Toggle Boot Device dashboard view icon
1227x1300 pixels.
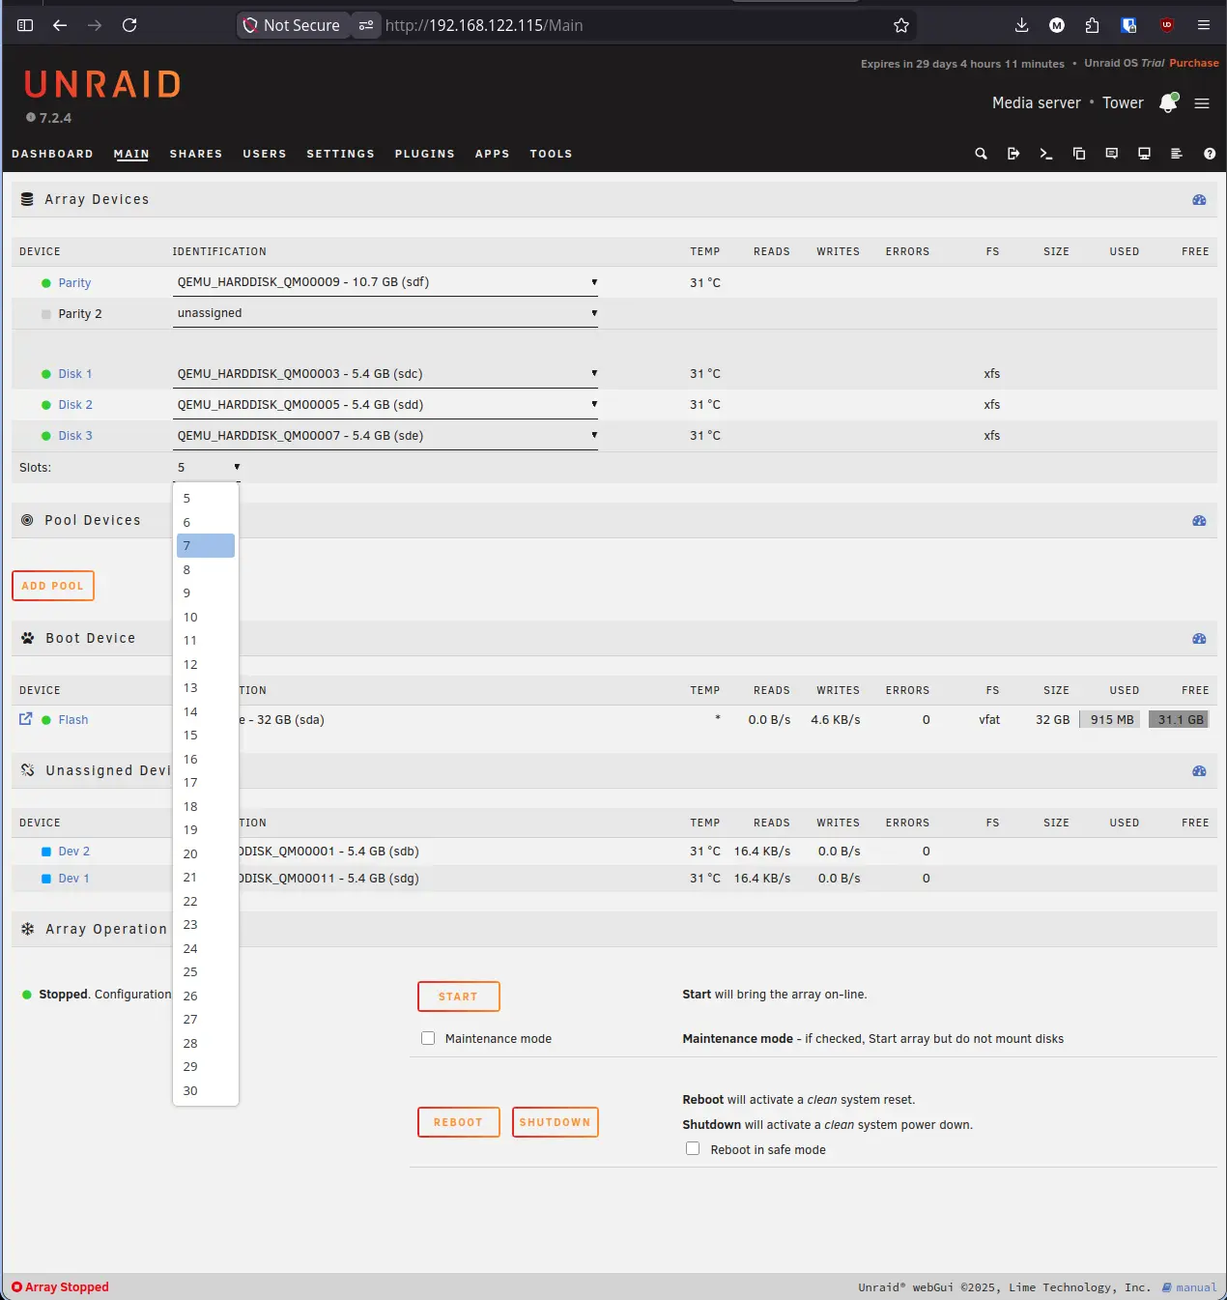pyautogui.click(x=1199, y=639)
